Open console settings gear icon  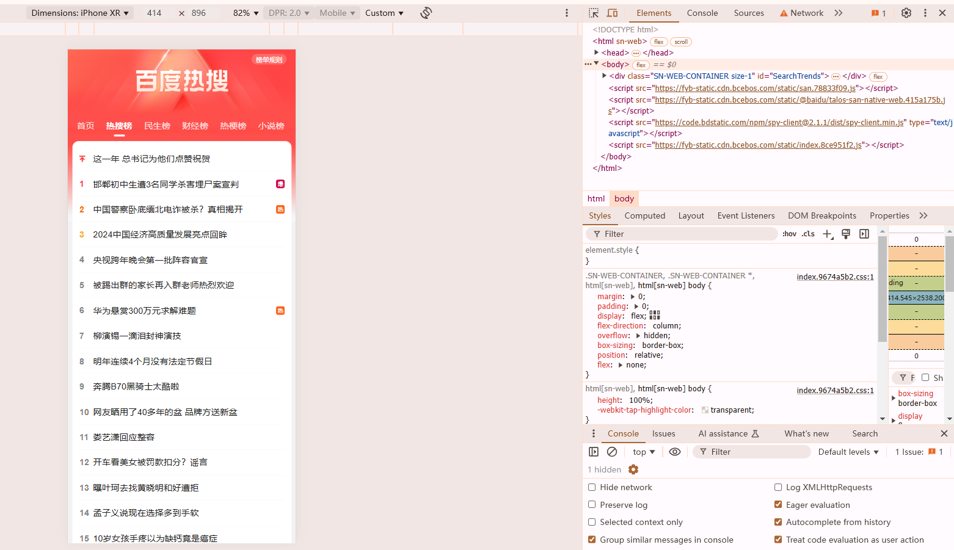pyautogui.click(x=633, y=469)
